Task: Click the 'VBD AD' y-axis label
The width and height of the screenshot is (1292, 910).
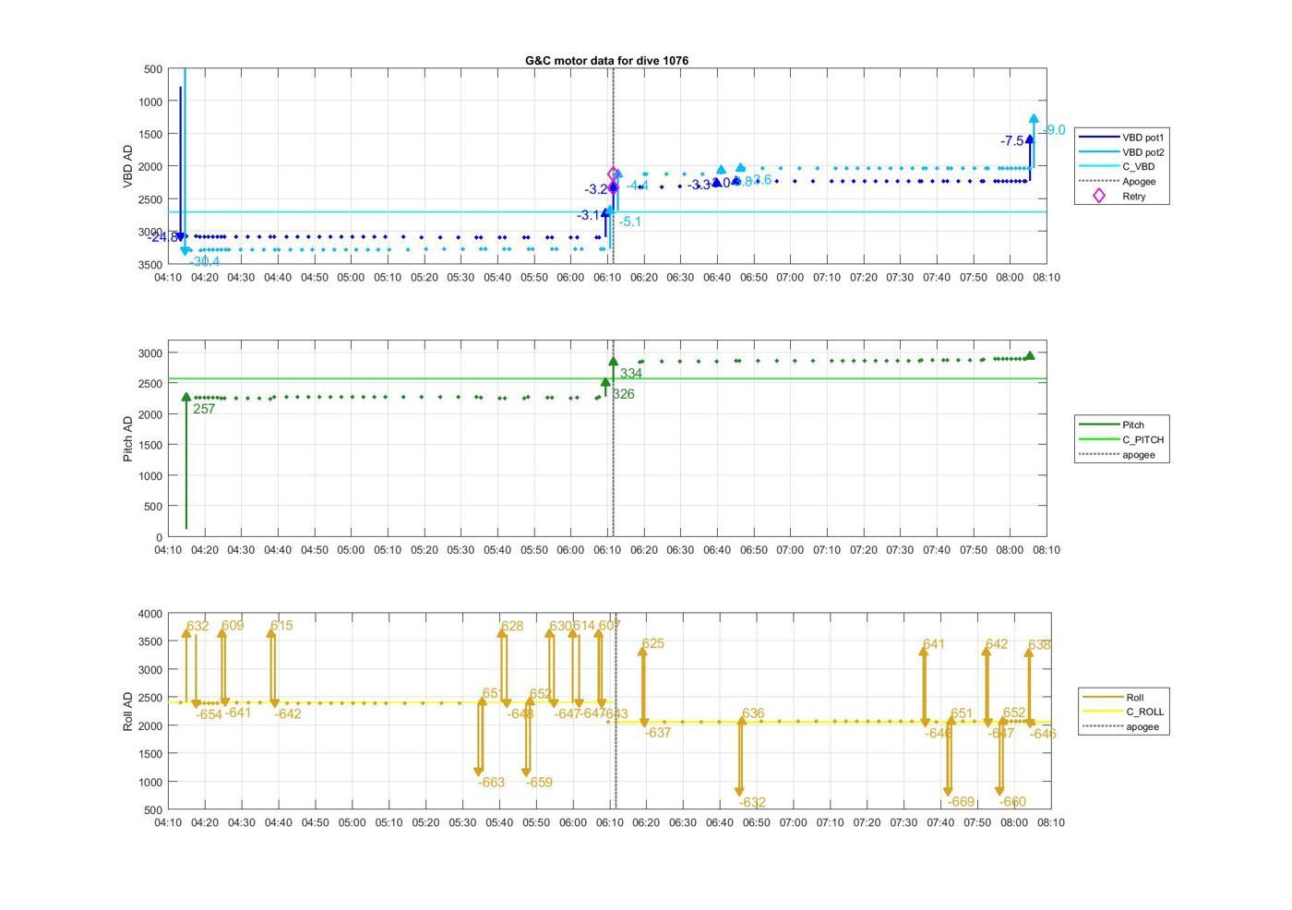Action: (128, 167)
